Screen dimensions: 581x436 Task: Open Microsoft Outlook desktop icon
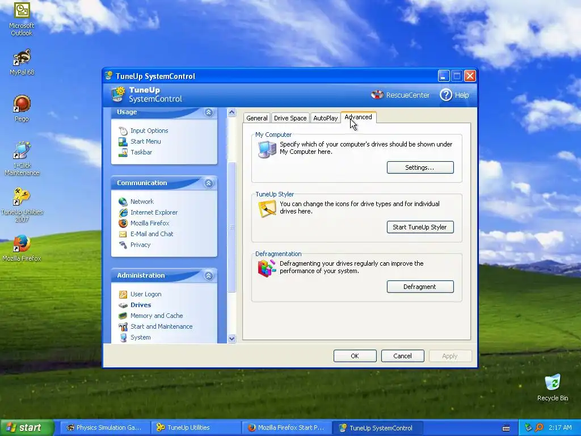(22, 10)
